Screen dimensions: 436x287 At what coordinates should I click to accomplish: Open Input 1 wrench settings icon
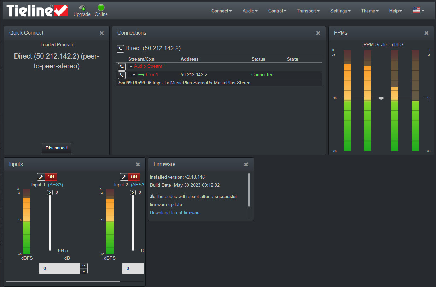pos(41,177)
